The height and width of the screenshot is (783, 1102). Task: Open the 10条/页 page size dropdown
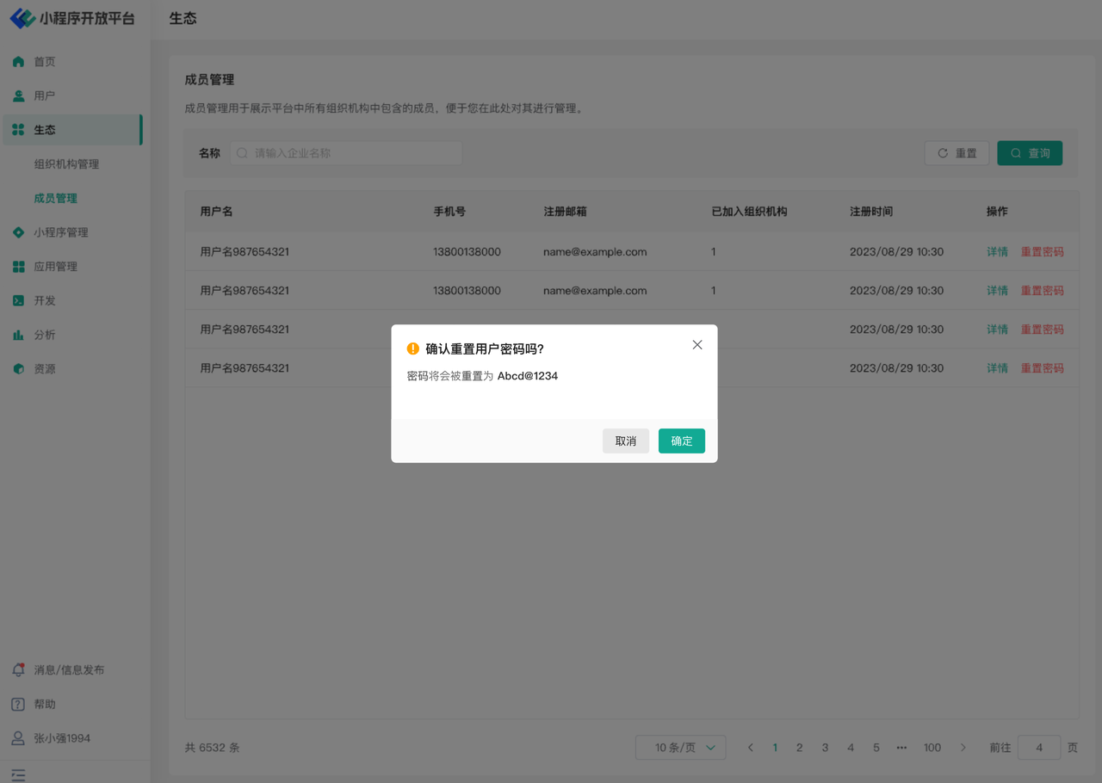(x=680, y=748)
